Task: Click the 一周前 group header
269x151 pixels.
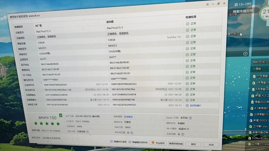Action: point(257,69)
